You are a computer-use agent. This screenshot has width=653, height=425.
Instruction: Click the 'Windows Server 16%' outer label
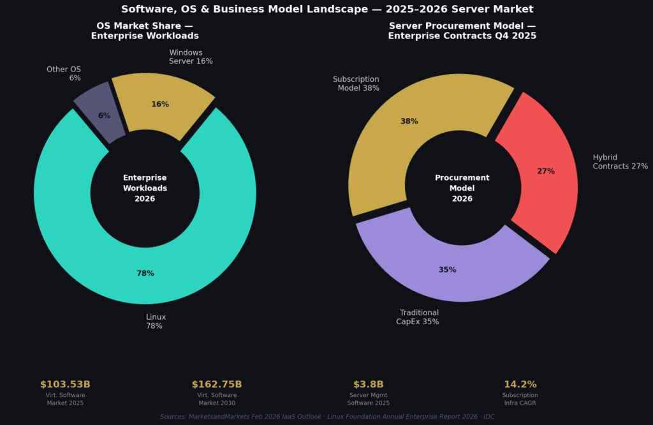click(191, 57)
